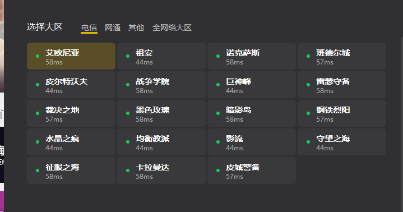Screen dimensions: 403x212
Task: Select the 水晶之痕 server
Action: pos(71,142)
